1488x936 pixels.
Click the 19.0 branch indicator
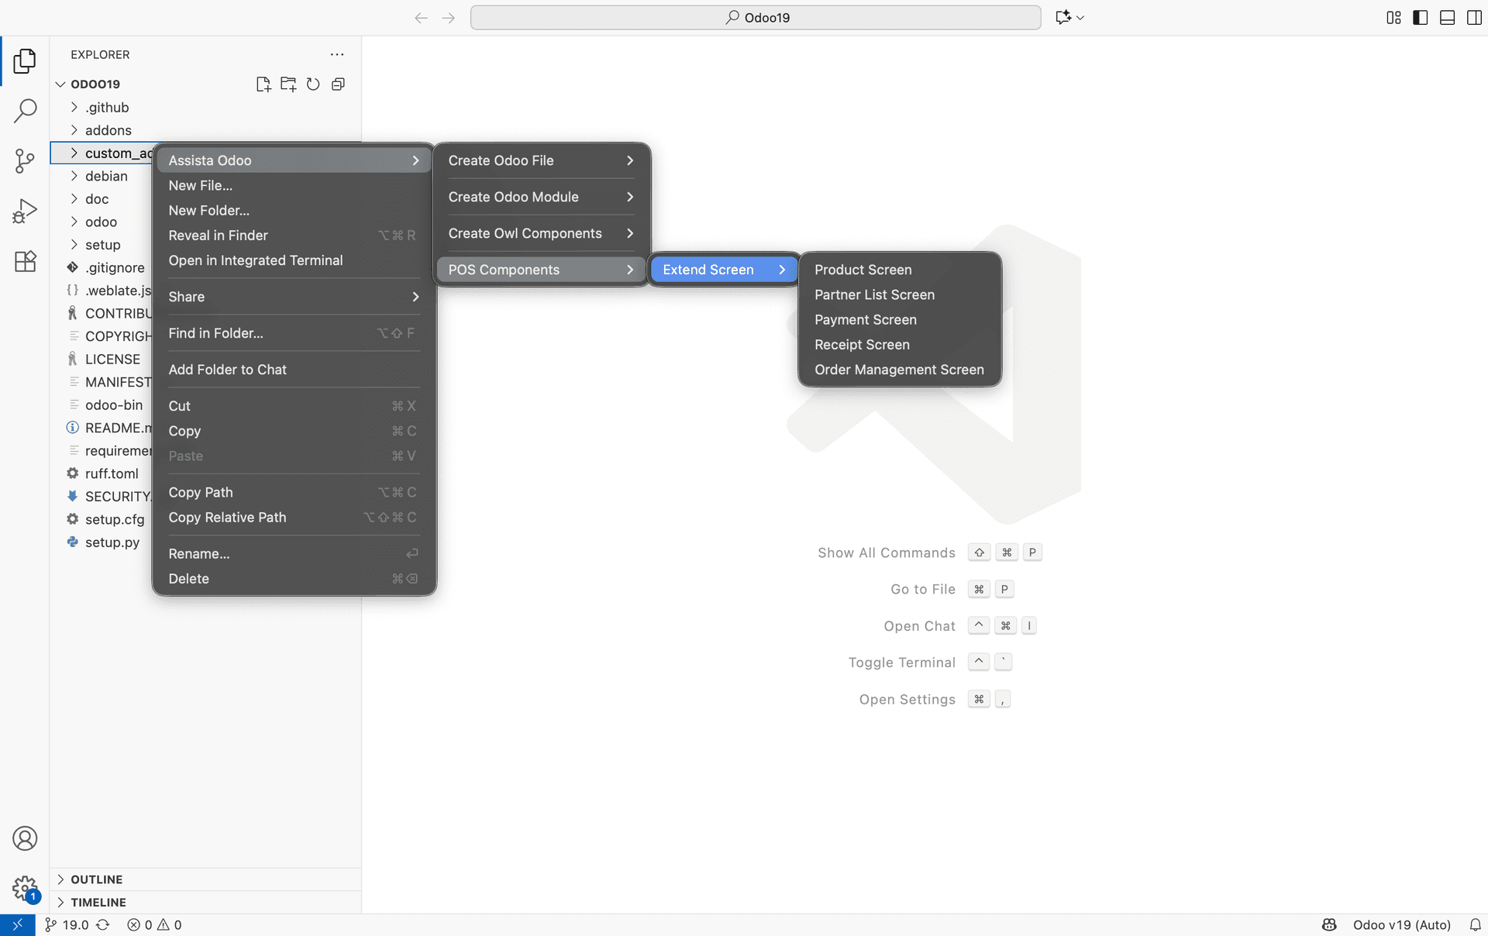[75, 924]
